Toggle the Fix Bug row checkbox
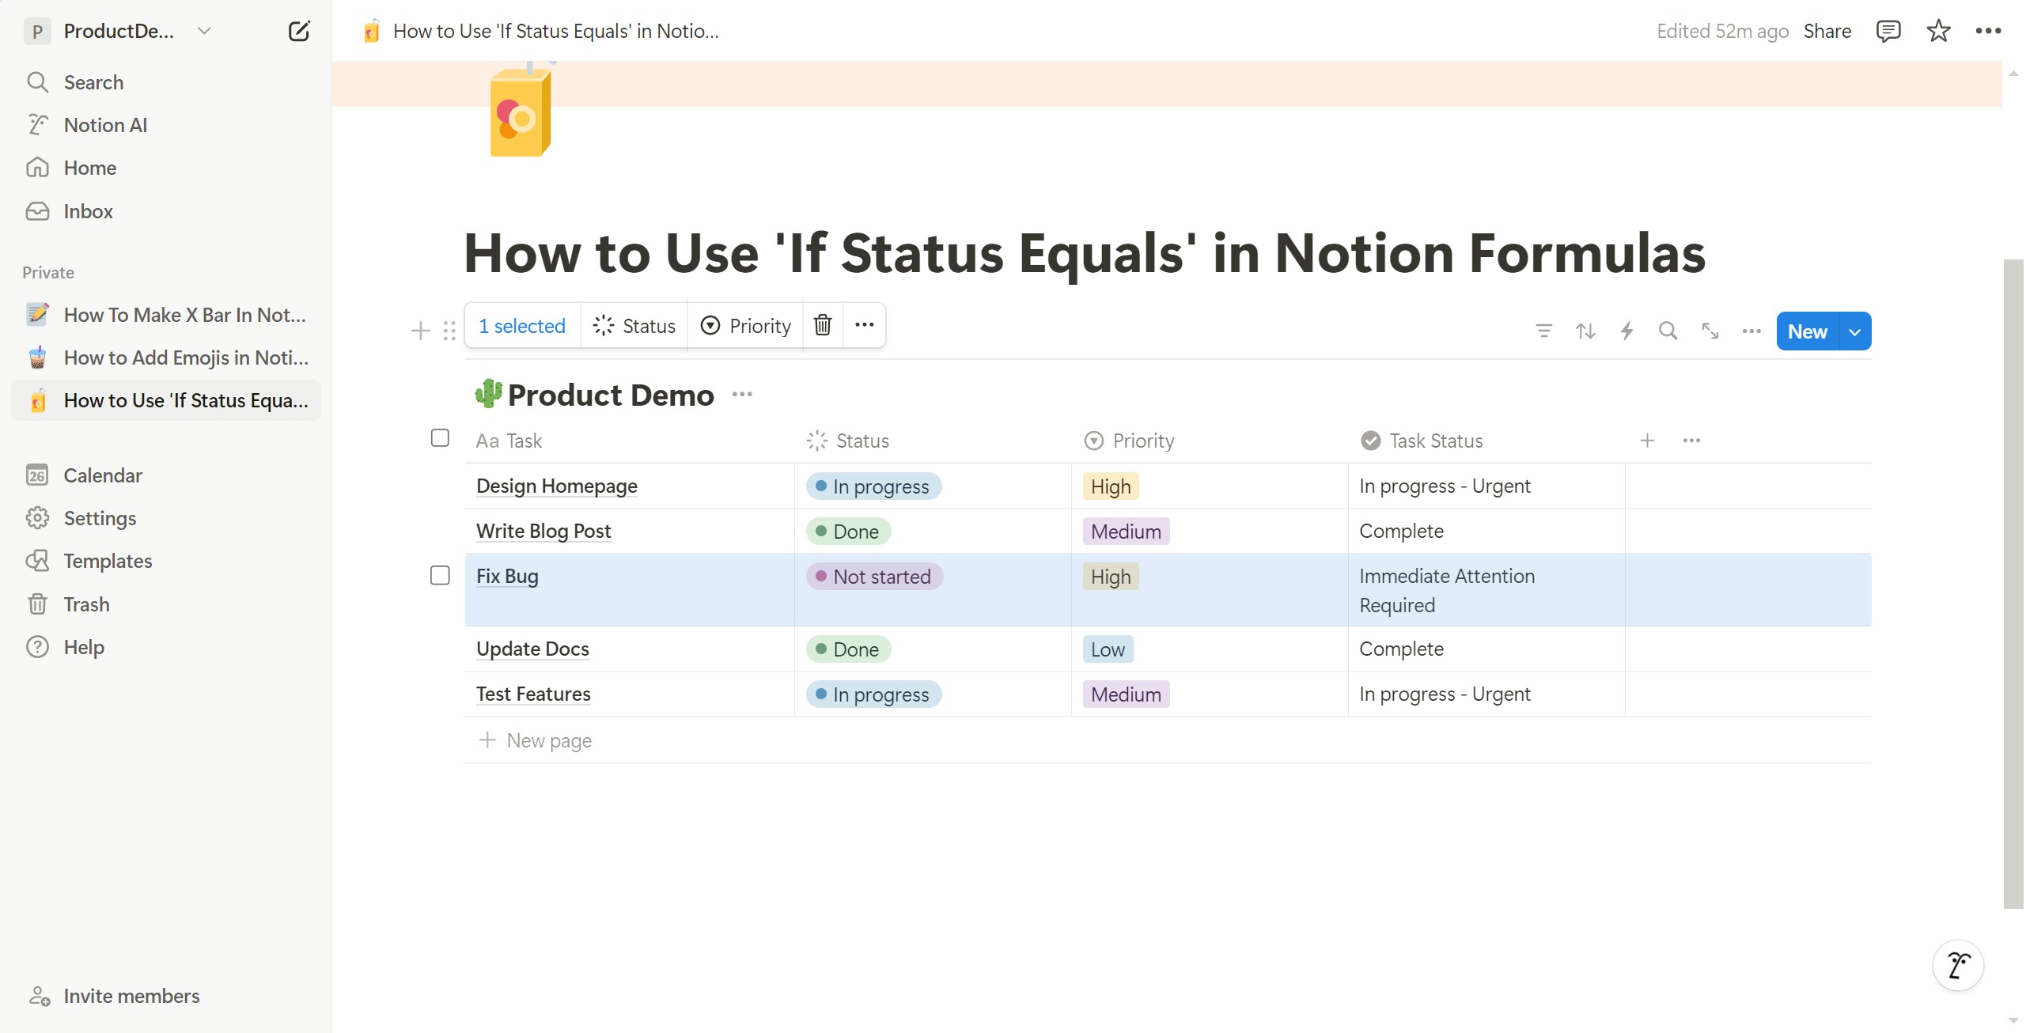Screen dimensions: 2026x1033 (440, 575)
